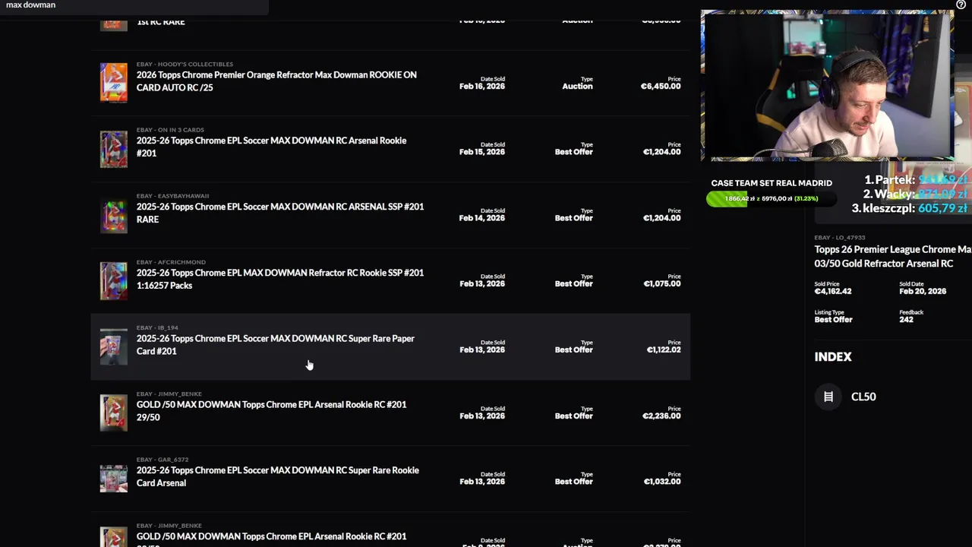Click the Feb 14, 2026 sold date
Image resolution: width=972 pixels, height=547 pixels.
(481, 218)
